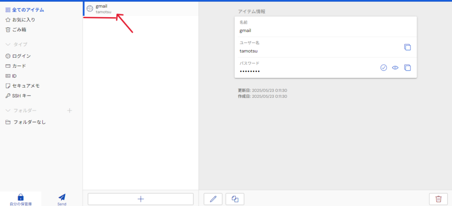Image resolution: width=452 pixels, height=206 pixels.
Task: Filter by SSH キー type
Action: [18, 96]
